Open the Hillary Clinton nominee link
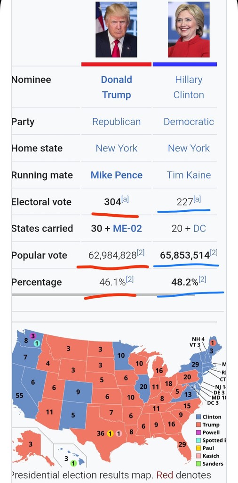The image size is (238, 483). pyautogui.click(x=189, y=87)
